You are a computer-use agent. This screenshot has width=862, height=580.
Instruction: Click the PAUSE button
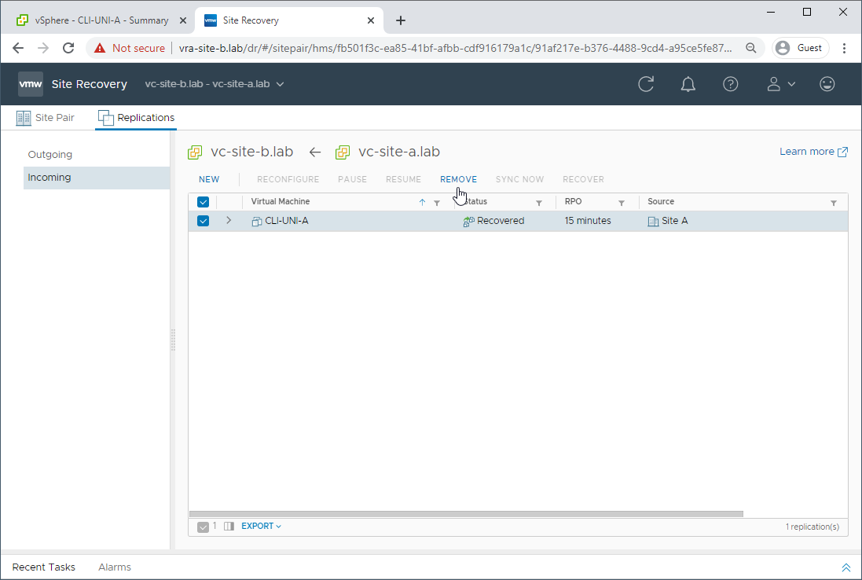(352, 179)
